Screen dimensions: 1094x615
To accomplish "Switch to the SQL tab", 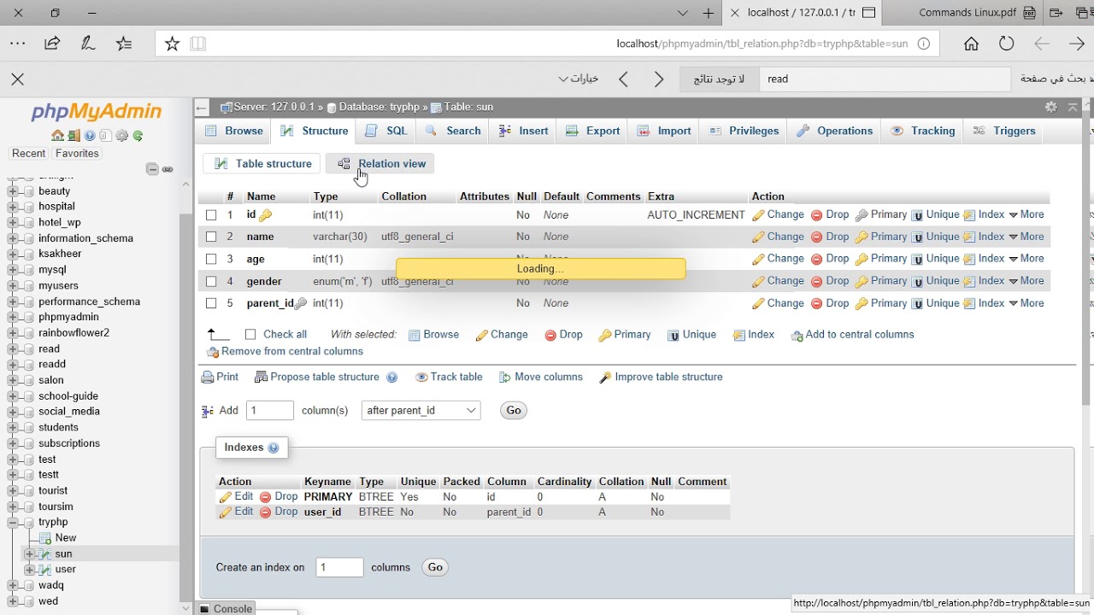I will [386, 131].
